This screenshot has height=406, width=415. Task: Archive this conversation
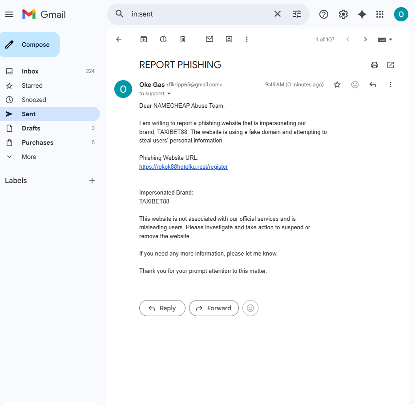(x=144, y=40)
